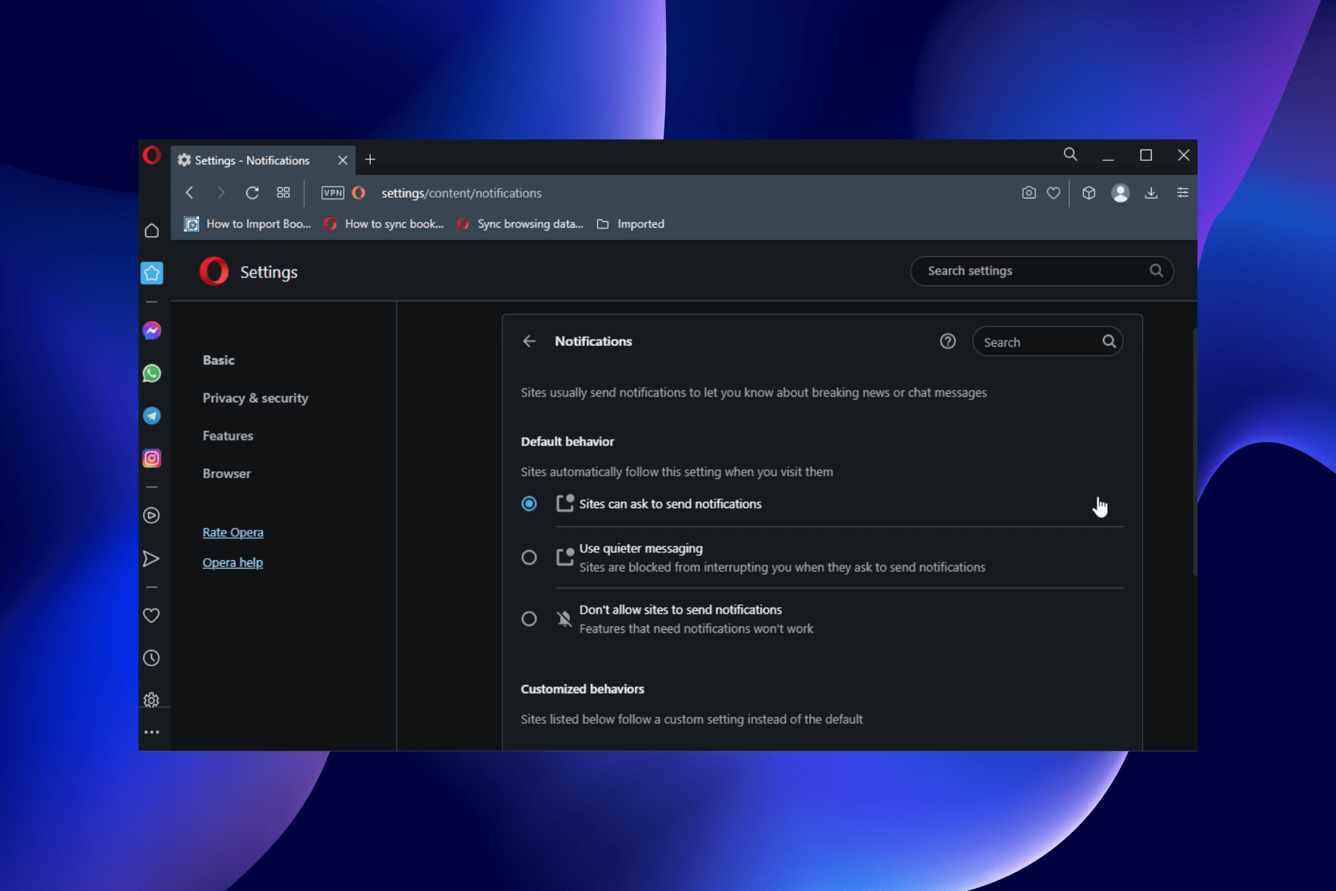Open the Privacy & security section
This screenshot has height=891, width=1336.
[x=255, y=398]
